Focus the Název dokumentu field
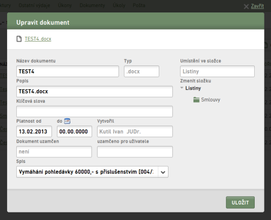Screen dimensions: 271x220 point(68,71)
